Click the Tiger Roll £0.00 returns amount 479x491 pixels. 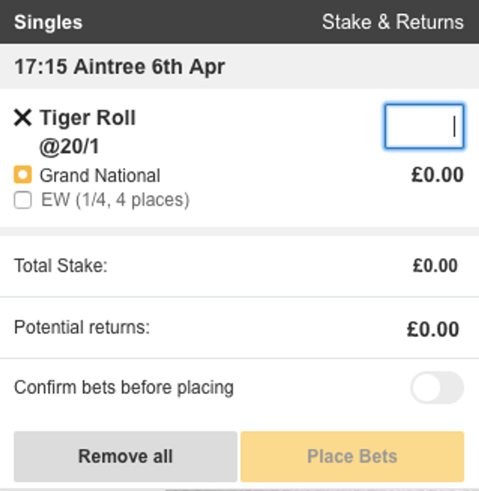coord(437,175)
